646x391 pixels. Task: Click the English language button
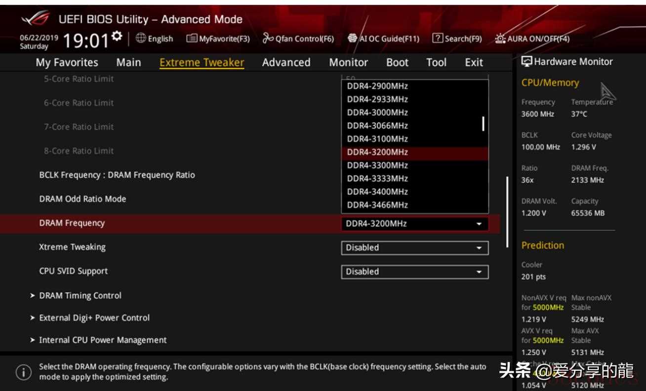[x=155, y=38]
